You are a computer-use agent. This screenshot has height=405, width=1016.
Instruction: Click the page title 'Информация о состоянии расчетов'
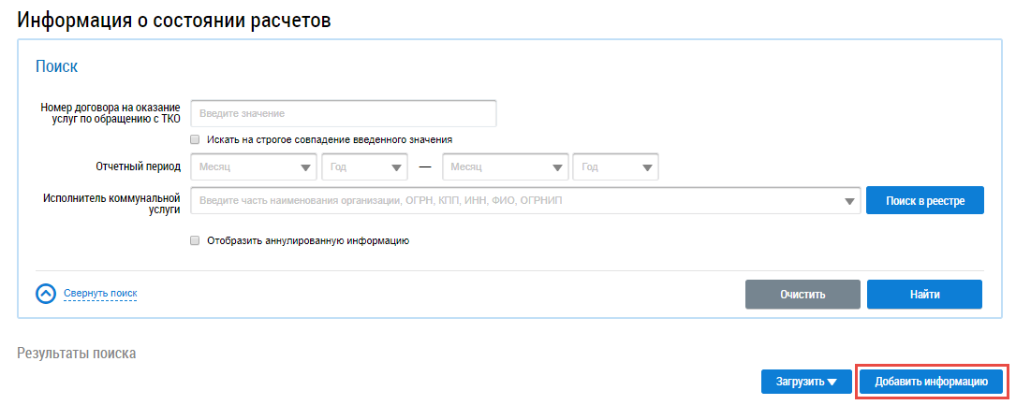click(174, 20)
